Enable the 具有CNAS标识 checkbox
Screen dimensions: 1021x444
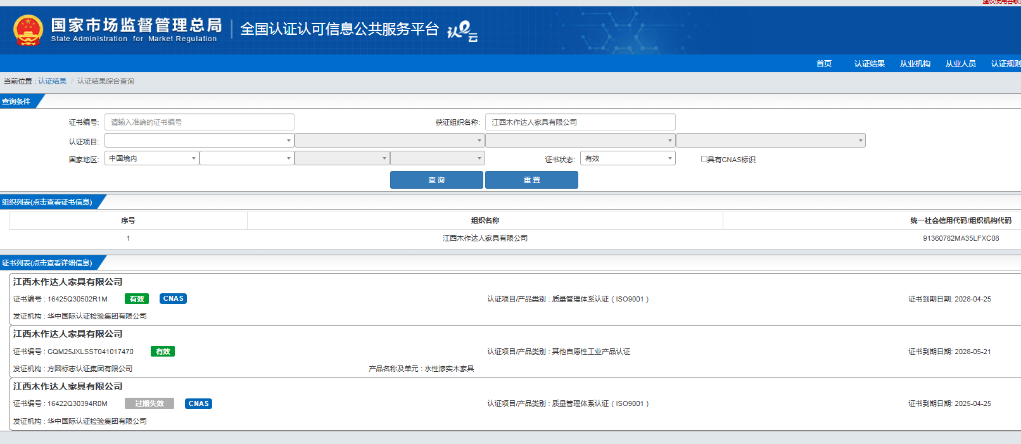[x=704, y=159]
